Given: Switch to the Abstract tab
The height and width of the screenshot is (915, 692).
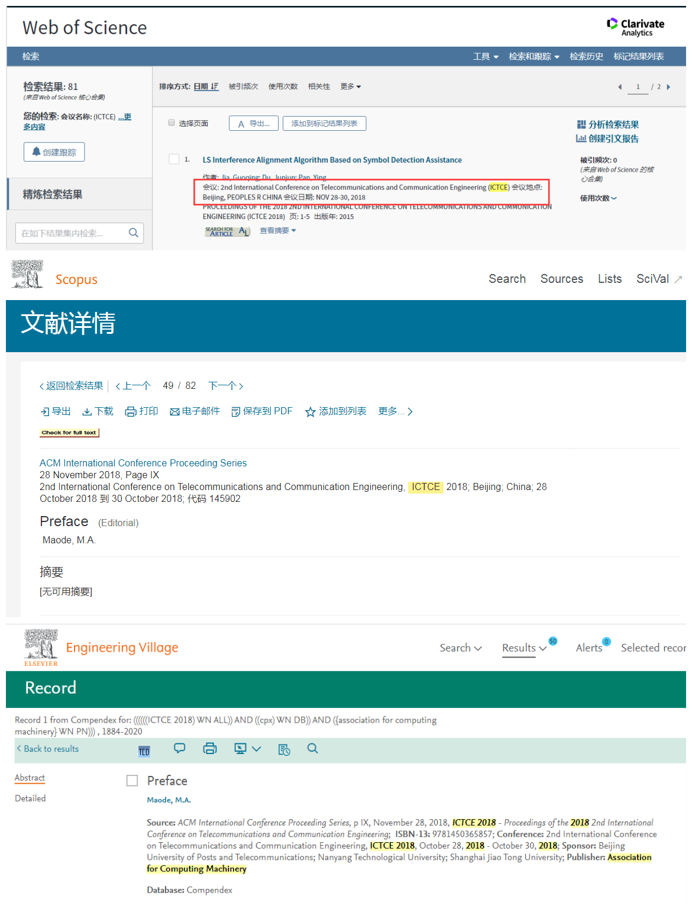Looking at the screenshot, I should [30, 778].
